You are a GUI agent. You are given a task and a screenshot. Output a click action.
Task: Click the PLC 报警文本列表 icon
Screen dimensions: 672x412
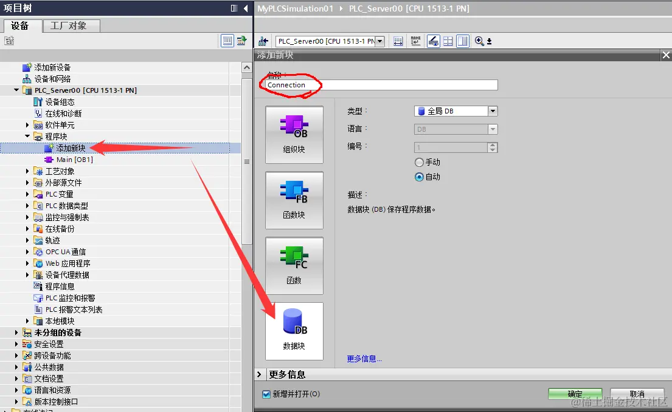click(x=38, y=309)
